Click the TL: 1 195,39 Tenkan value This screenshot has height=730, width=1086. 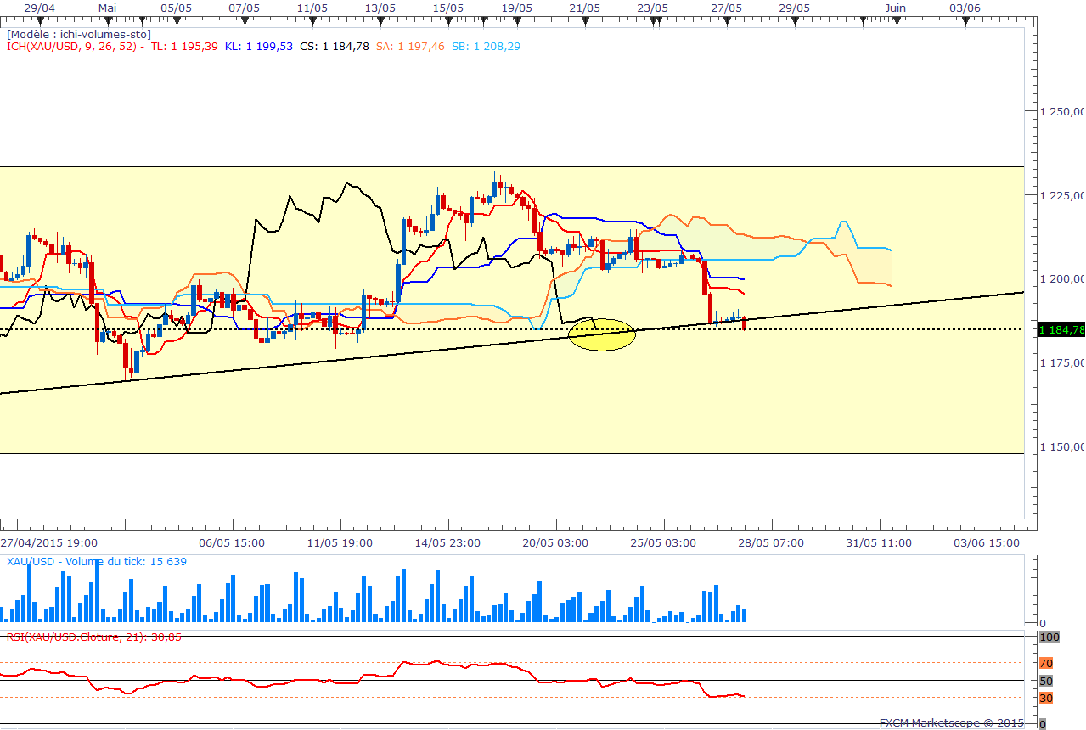[184, 47]
